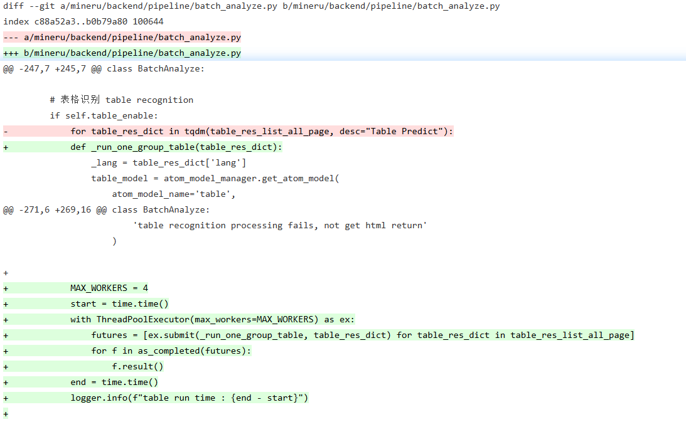Click the removed line 'for table_res_dict in tqdm(...'
This screenshot has width=686, height=422.
click(x=228, y=131)
